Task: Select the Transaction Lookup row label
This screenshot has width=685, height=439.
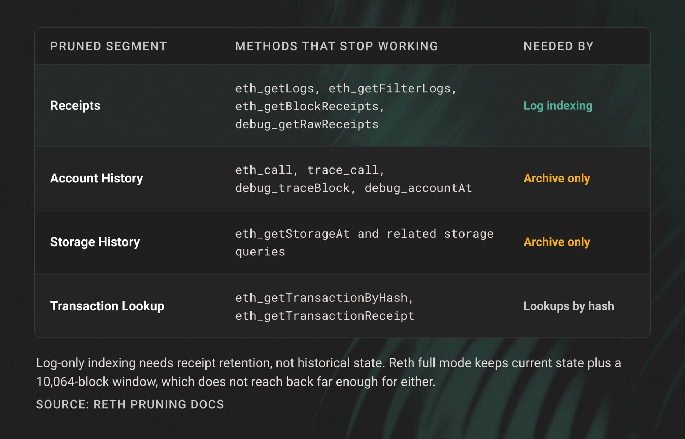Action: [x=107, y=306]
